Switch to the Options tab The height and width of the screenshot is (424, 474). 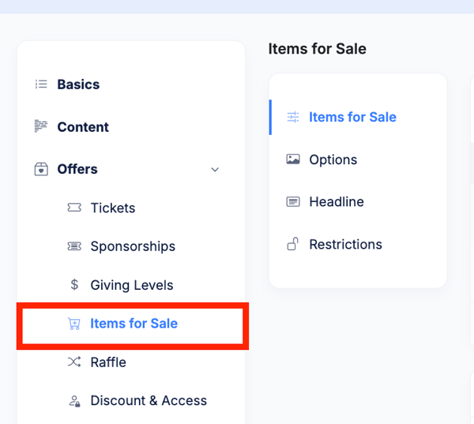[333, 159]
